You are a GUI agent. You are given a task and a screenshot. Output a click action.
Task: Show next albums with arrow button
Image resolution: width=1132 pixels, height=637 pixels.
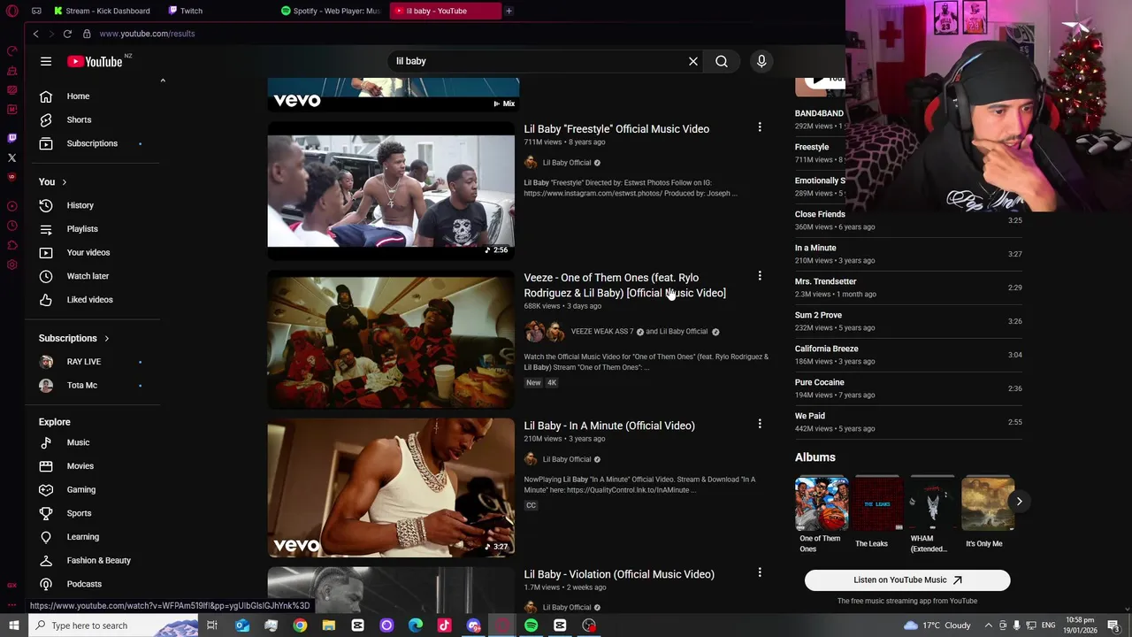(x=1019, y=502)
